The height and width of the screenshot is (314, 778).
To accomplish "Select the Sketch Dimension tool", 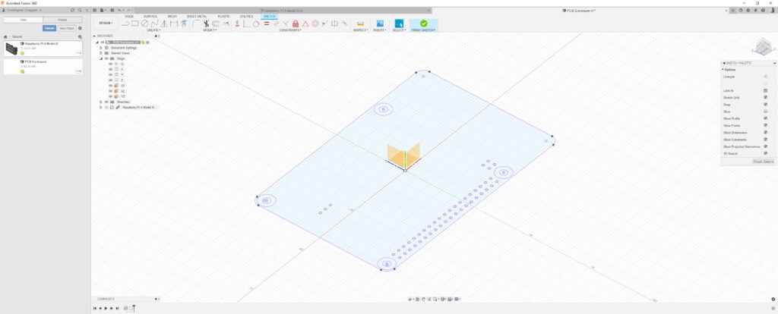I will click(174, 24).
